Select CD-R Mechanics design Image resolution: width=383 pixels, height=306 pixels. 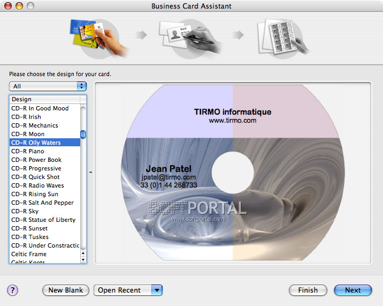coord(45,125)
